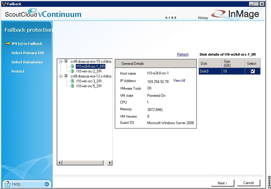
Task: Click the Help question mark icon
Action: [x=7, y=184]
